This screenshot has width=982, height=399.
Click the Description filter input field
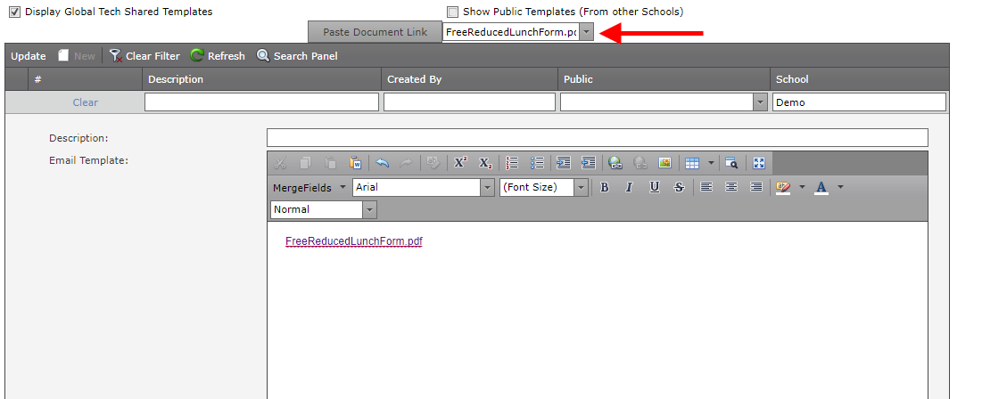pyautogui.click(x=262, y=102)
